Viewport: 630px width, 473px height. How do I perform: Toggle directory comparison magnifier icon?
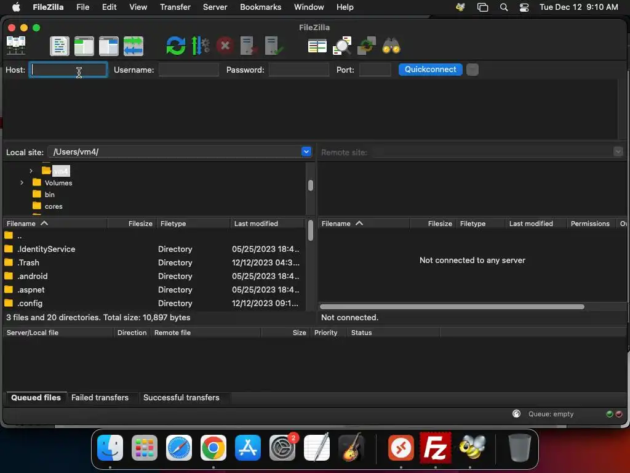click(x=342, y=46)
